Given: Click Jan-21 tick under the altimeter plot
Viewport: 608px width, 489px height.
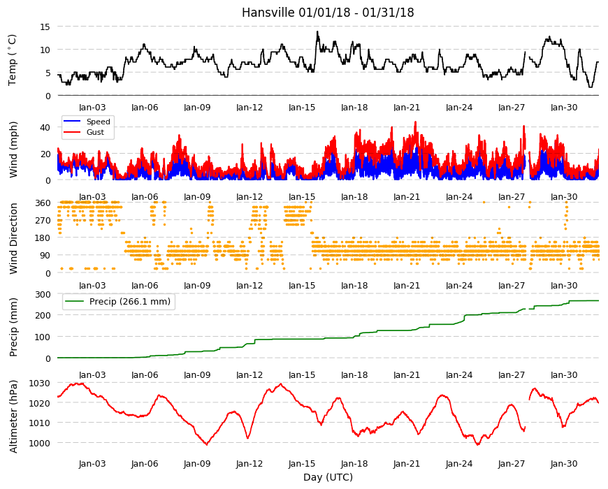Looking at the screenshot, I should (x=407, y=463).
